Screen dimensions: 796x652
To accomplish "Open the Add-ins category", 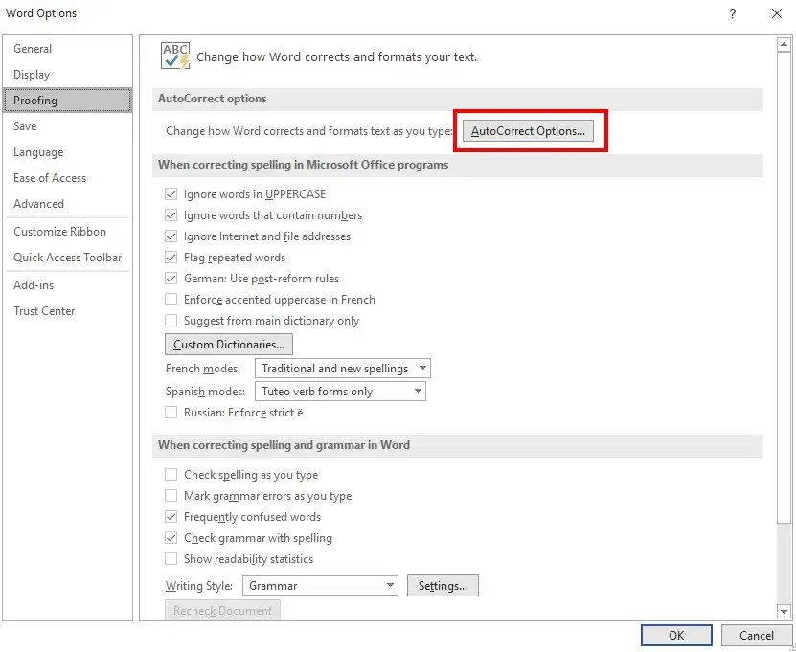I will point(67,285).
